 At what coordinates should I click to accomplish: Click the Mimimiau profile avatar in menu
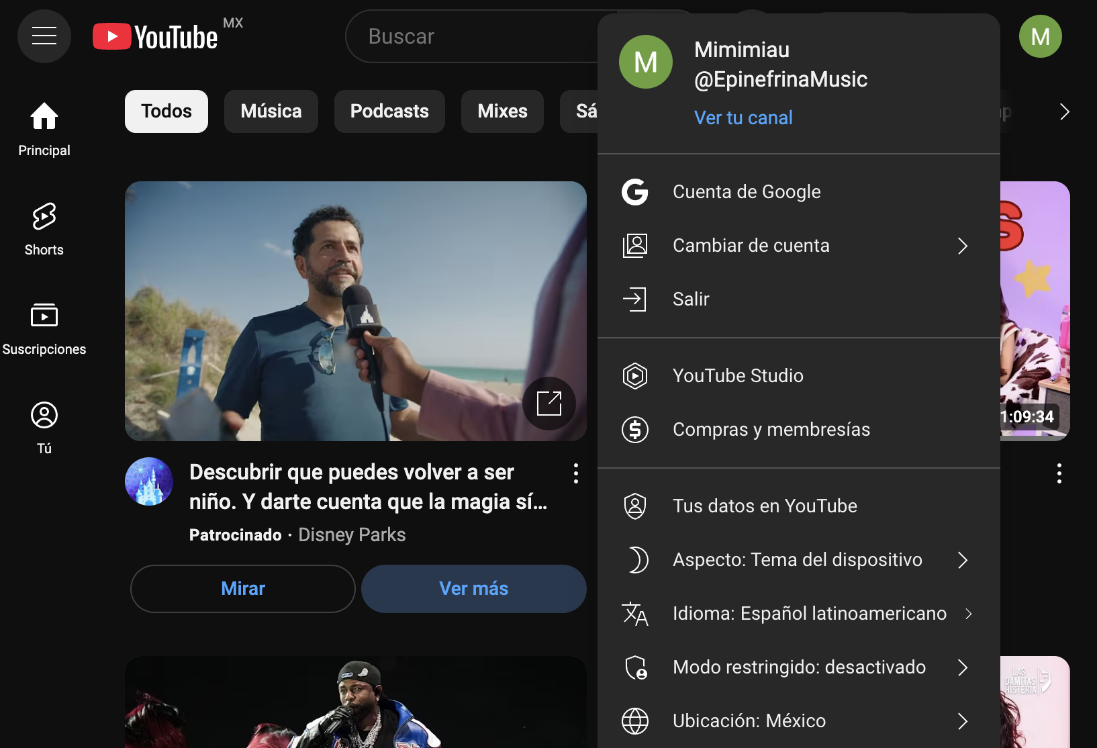pos(646,62)
